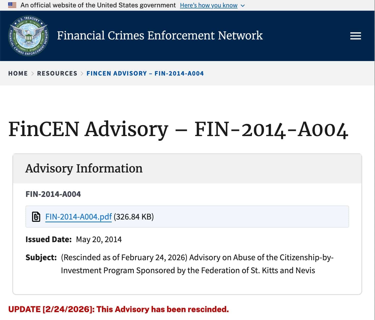The image size is (375, 320).
Task: Select the FINCEN ADVISORY – FIN-2014-A004 breadcrumb
Action: (x=145, y=74)
